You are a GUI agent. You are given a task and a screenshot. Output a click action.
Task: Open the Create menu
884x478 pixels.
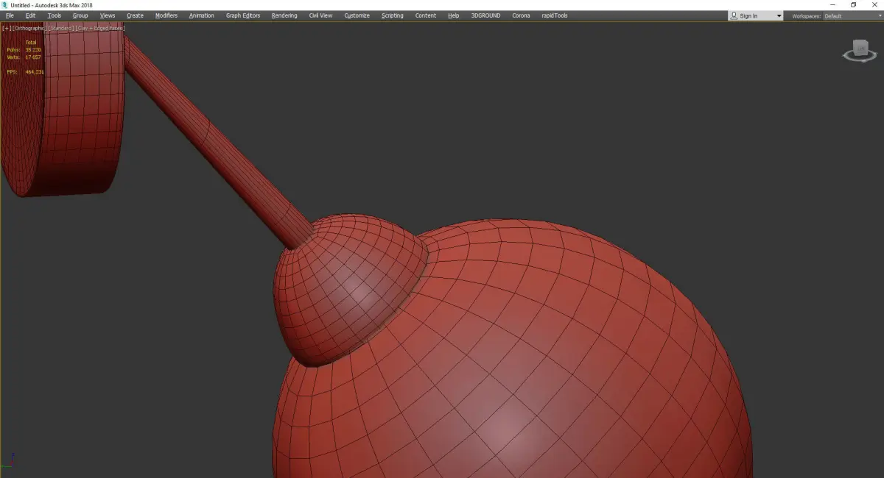[135, 15]
